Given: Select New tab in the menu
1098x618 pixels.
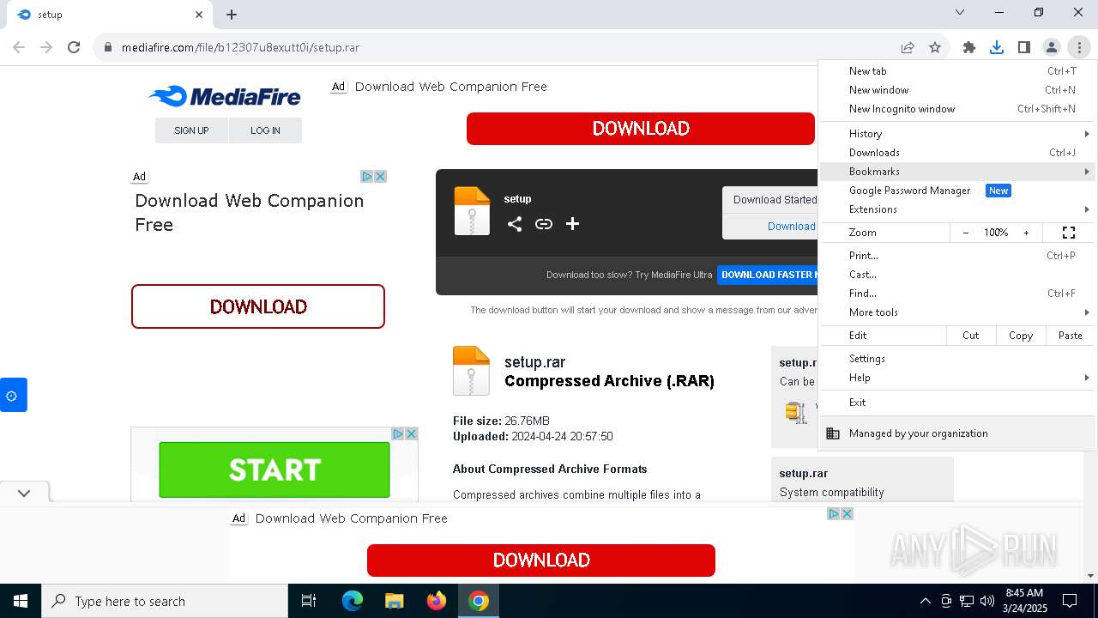Looking at the screenshot, I should (x=958, y=71).
